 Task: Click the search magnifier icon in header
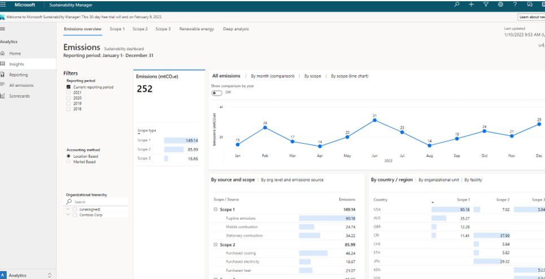click(457, 5)
